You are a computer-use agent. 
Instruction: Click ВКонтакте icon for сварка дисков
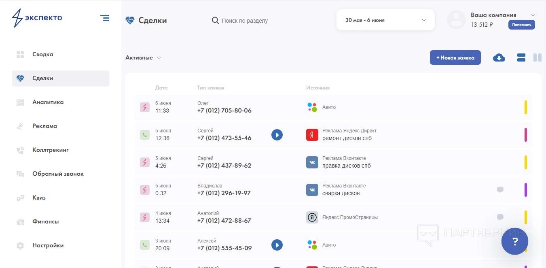(312, 190)
